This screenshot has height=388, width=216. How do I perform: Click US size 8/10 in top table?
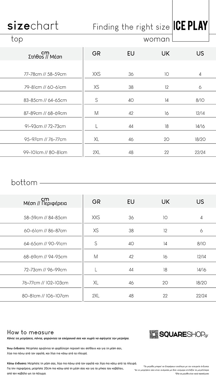[x=200, y=100]
